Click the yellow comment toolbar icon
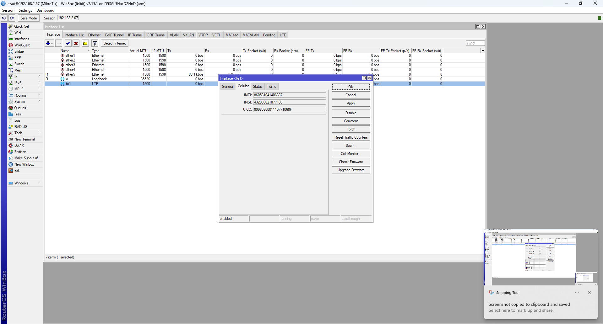 click(x=85, y=43)
